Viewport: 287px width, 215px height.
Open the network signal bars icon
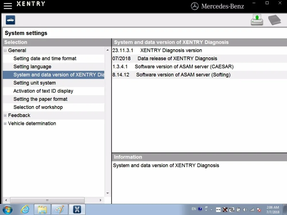(x=252, y=210)
